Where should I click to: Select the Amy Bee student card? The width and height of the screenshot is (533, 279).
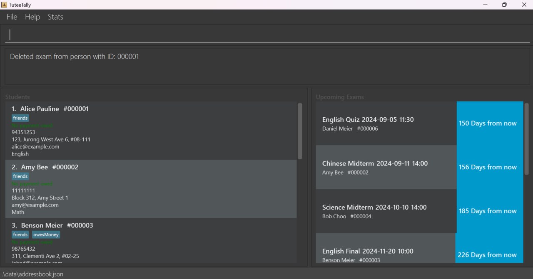151,189
